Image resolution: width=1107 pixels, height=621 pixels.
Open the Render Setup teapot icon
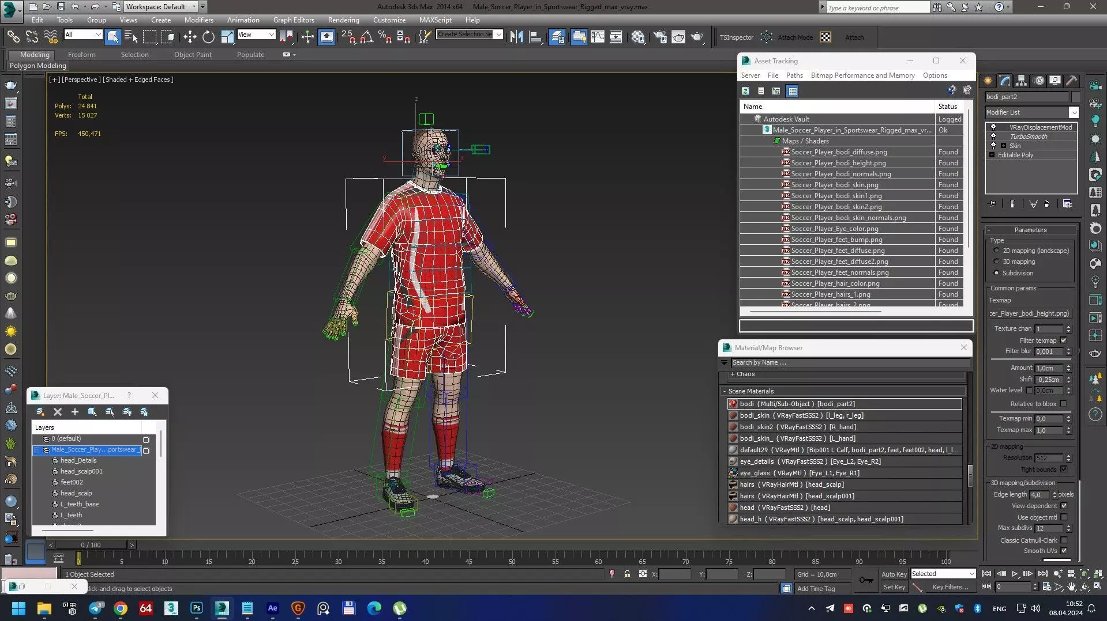(660, 37)
